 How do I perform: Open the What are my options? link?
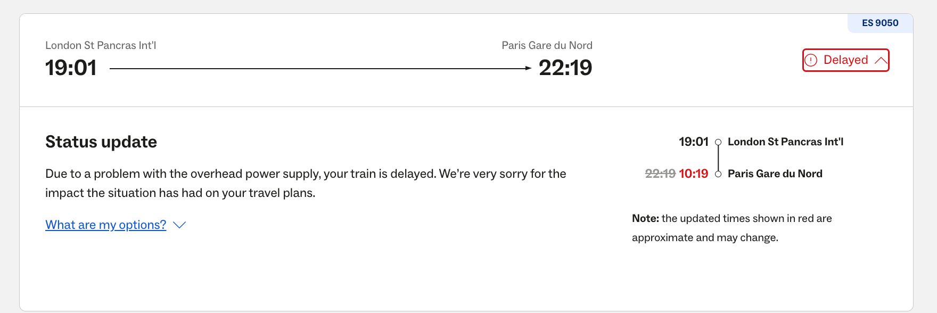(106, 225)
